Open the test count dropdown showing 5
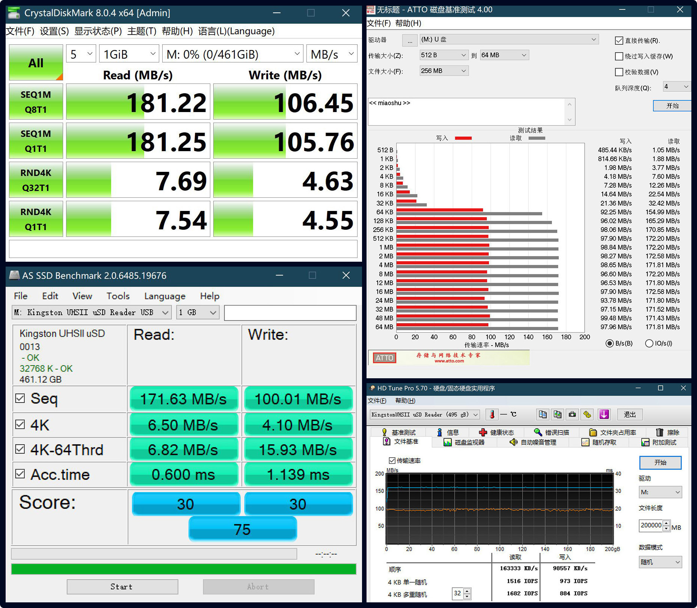697x608 pixels. pyautogui.click(x=81, y=55)
